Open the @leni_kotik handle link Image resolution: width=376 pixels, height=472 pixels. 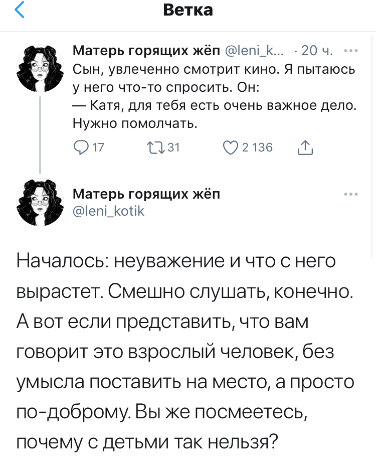[109, 211]
